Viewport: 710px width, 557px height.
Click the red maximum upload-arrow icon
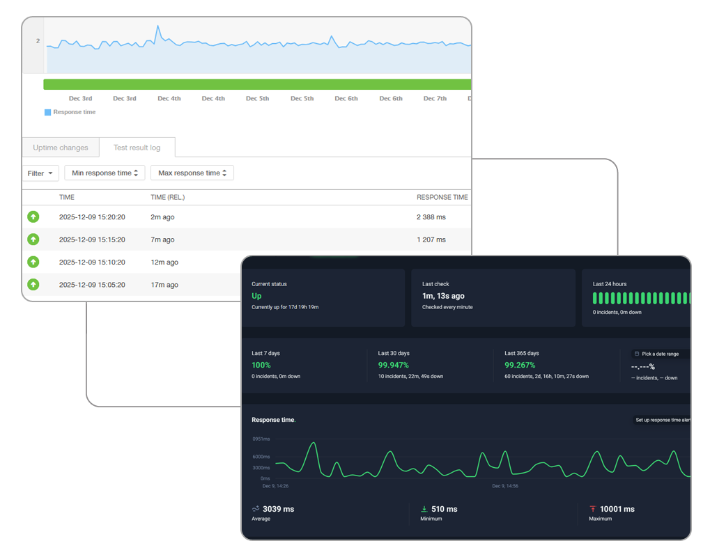click(x=593, y=509)
